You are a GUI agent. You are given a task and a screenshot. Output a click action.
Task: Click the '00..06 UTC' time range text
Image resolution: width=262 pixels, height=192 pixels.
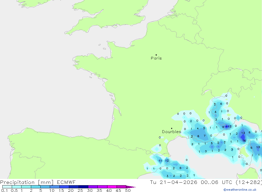(x=217, y=182)
